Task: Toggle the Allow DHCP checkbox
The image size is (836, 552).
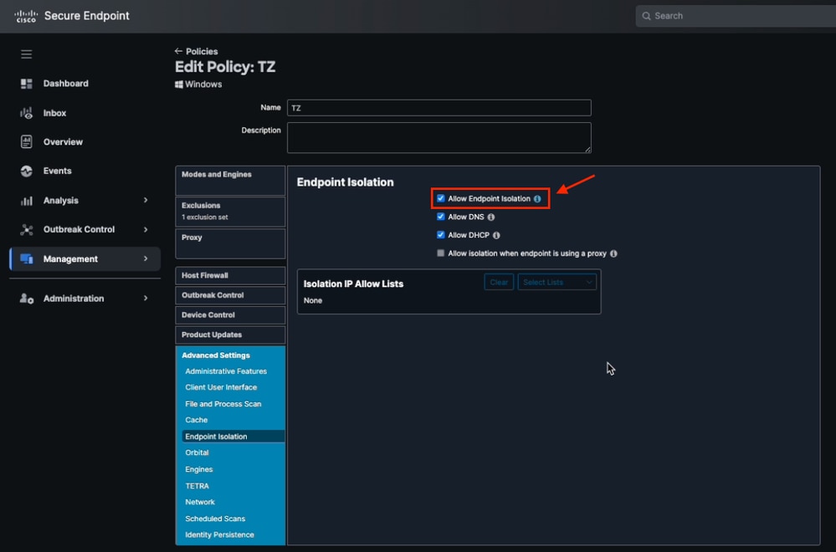Action: point(440,234)
